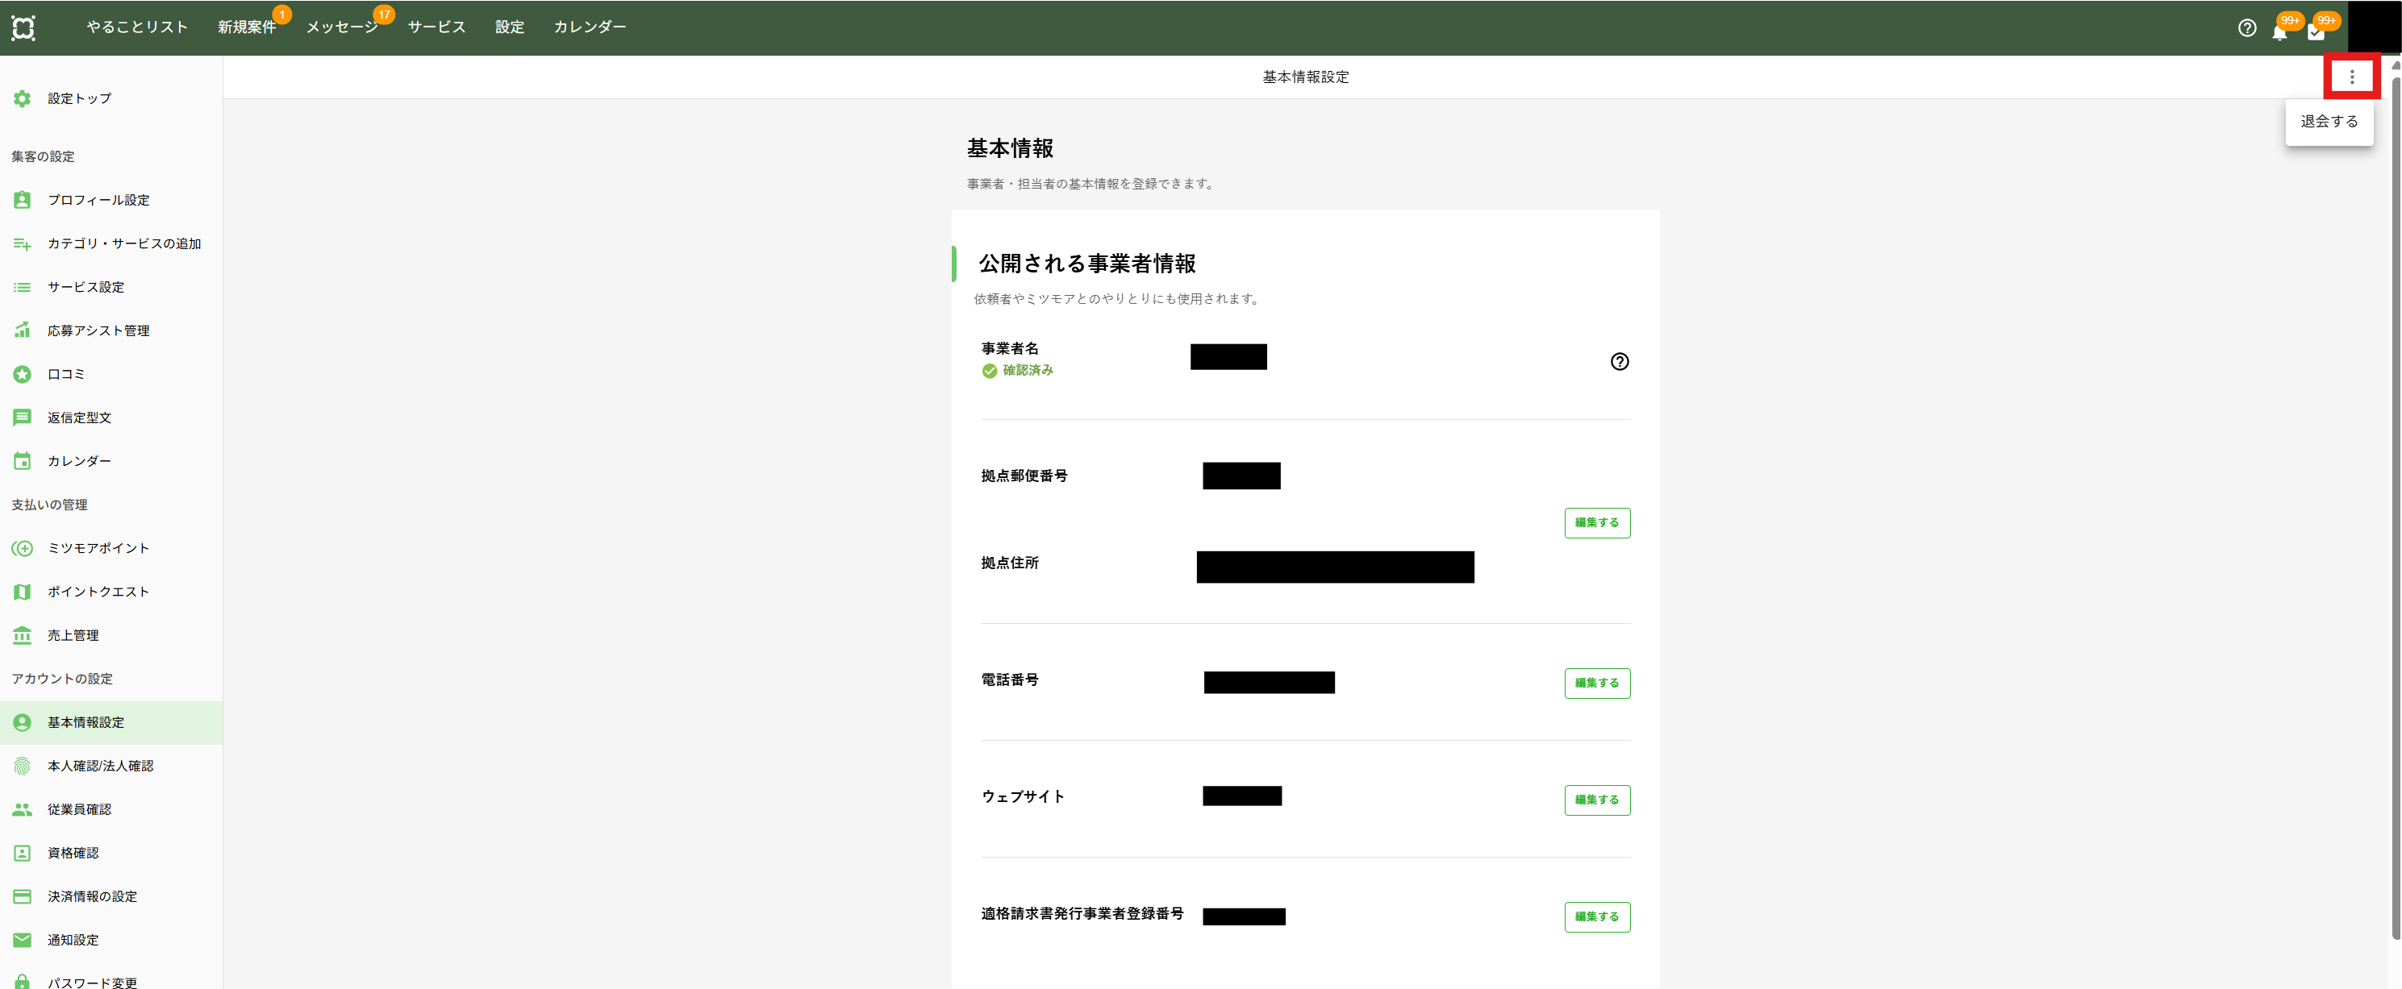Select 退会する from the dropdown

coord(2329,122)
